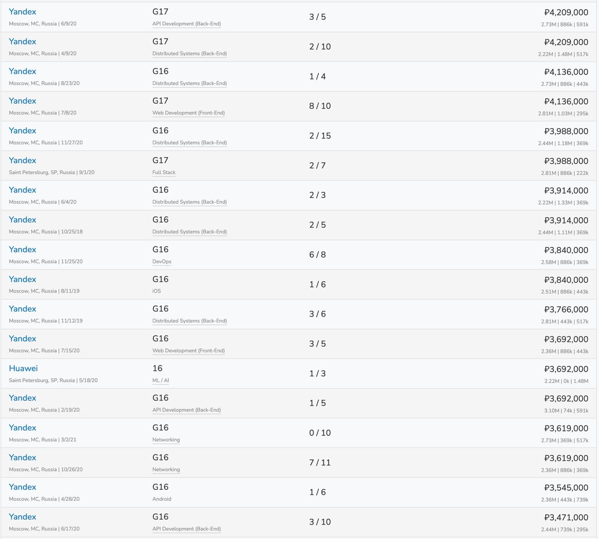Viewport: 599px width, 539px height.
Task: Click the iOS tag text
Action: 157,291
